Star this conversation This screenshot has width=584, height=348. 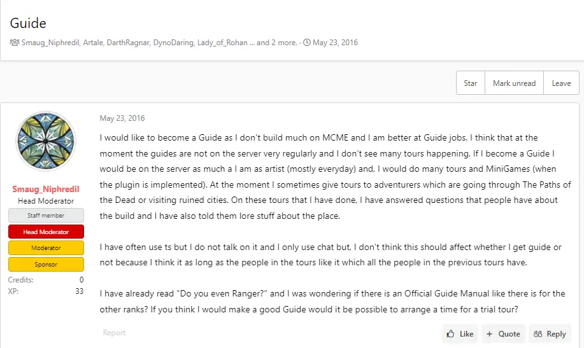tap(471, 83)
